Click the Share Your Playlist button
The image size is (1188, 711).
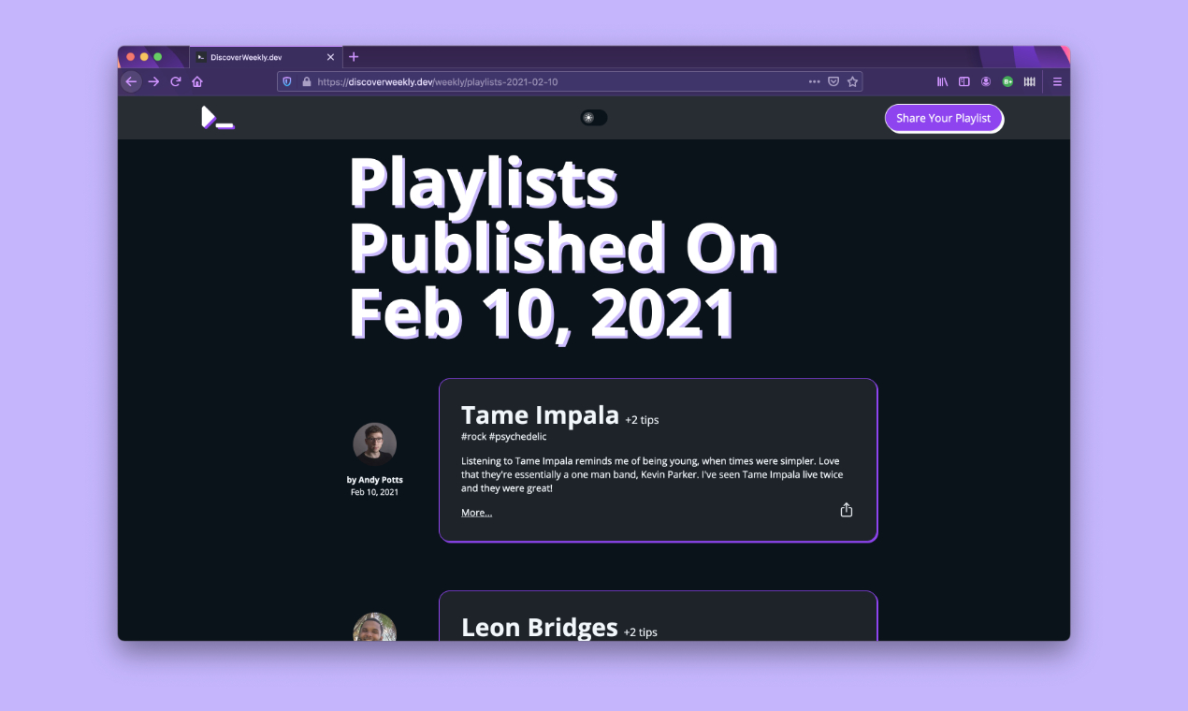[943, 118]
